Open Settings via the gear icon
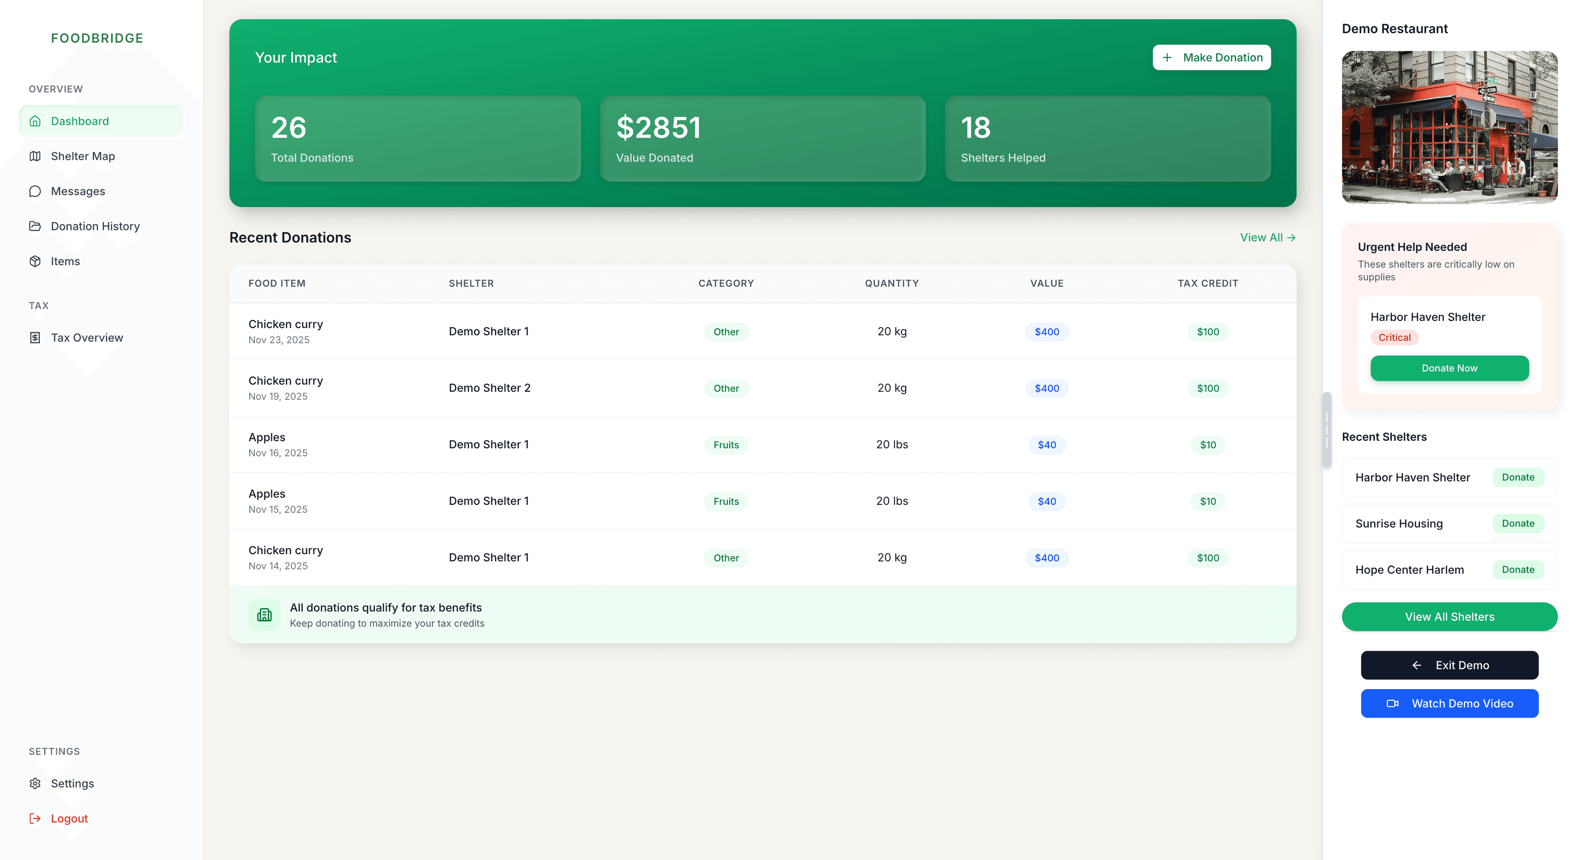Screen dimensions: 1577x860 tap(35, 784)
